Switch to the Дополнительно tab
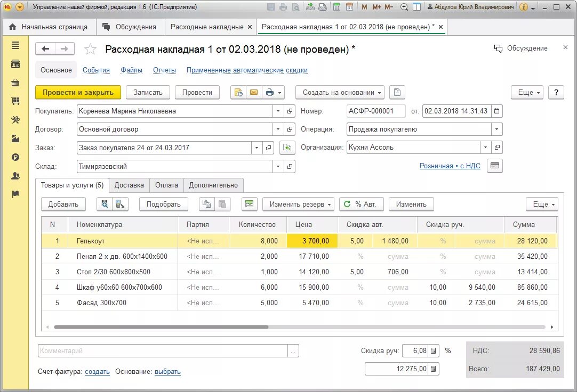This screenshot has width=577, height=392. (x=213, y=185)
